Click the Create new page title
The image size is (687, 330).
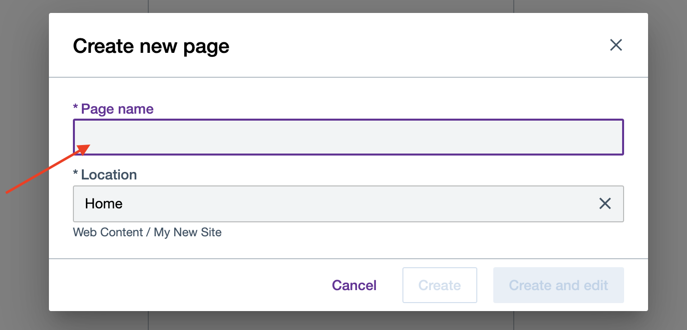151,46
